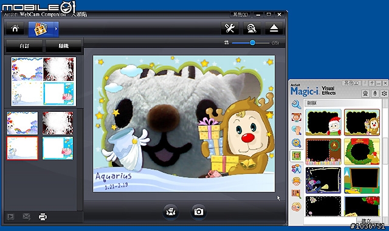Click the 自訂 custom button
The image size is (389, 231).
[x=24, y=46]
